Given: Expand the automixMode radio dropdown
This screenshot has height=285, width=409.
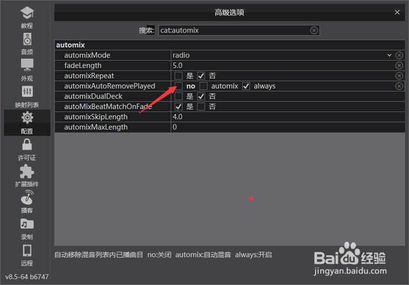Looking at the screenshot, I should pyautogui.click(x=389, y=55).
